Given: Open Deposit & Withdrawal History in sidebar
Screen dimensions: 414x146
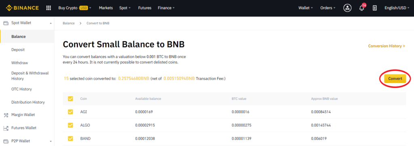Looking at the screenshot, I should pyautogui.click(x=30, y=76).
